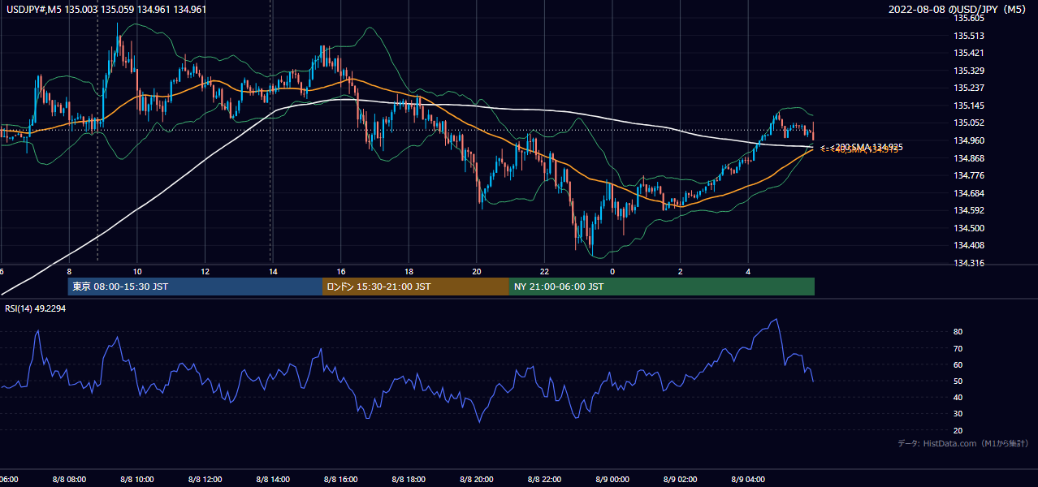Click RSI scale value 20

coord(958,430)
